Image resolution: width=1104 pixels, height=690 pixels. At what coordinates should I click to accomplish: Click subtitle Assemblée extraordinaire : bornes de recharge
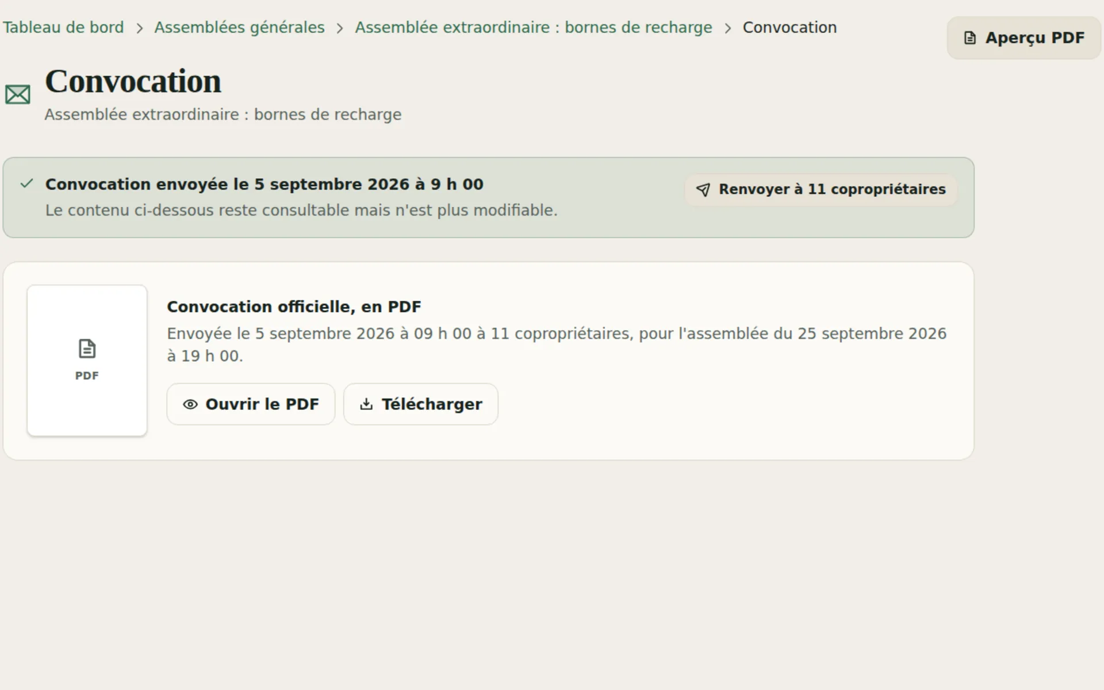point(223,114)
